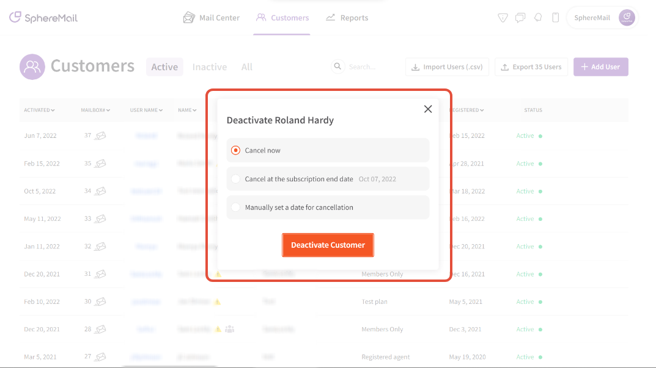The width and height of the screenshot is (656, 368).
Task: Sort by the USER NAME column
Action: pos(146,110)
